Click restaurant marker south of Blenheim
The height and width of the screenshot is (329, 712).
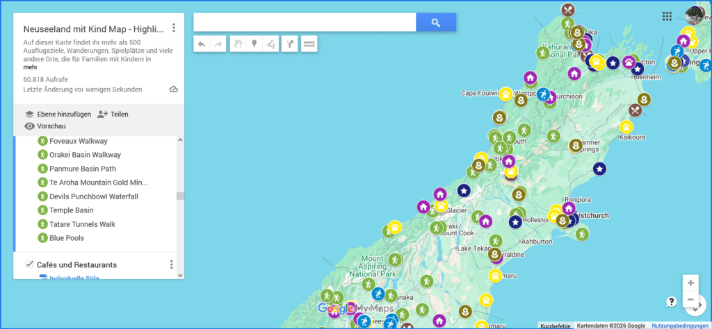(635, 110)
